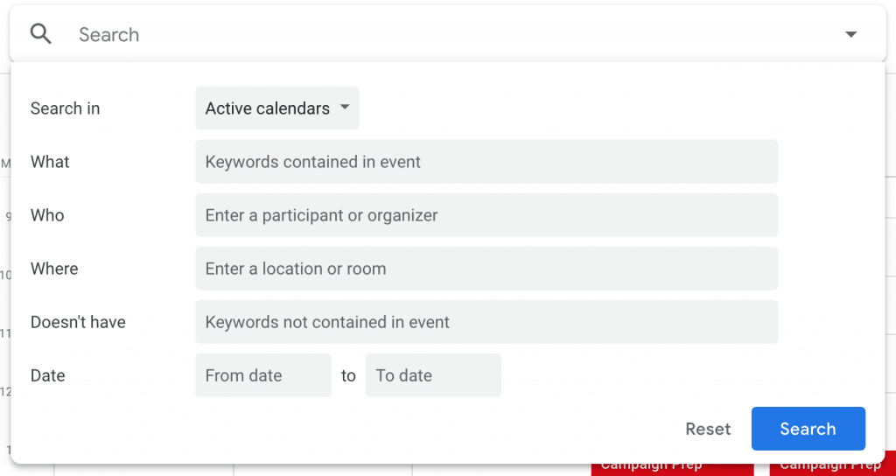
Task: Click the blue Search button
Action: pos(808,429)
